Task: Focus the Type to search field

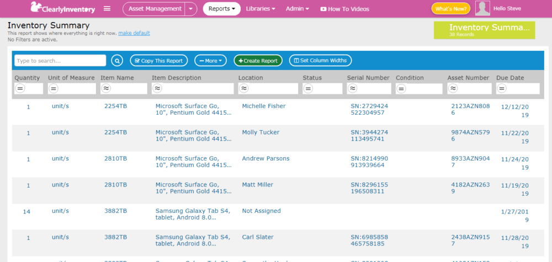Action: pyautogui.click(x=60, y=61)
